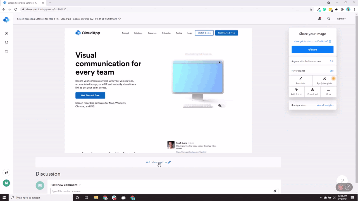This screenshot has width=358, height=201.
Task: Edit the 'Never expires' setting
Action: tap(331, 71)
